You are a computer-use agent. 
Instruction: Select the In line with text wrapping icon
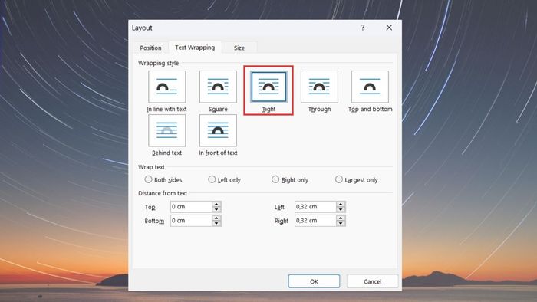pyautogui.click(x=166, y=87)
